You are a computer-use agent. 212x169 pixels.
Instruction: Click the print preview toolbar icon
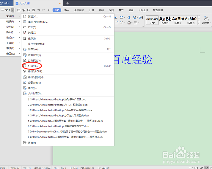pyautogui.click(x=34, y=10)
